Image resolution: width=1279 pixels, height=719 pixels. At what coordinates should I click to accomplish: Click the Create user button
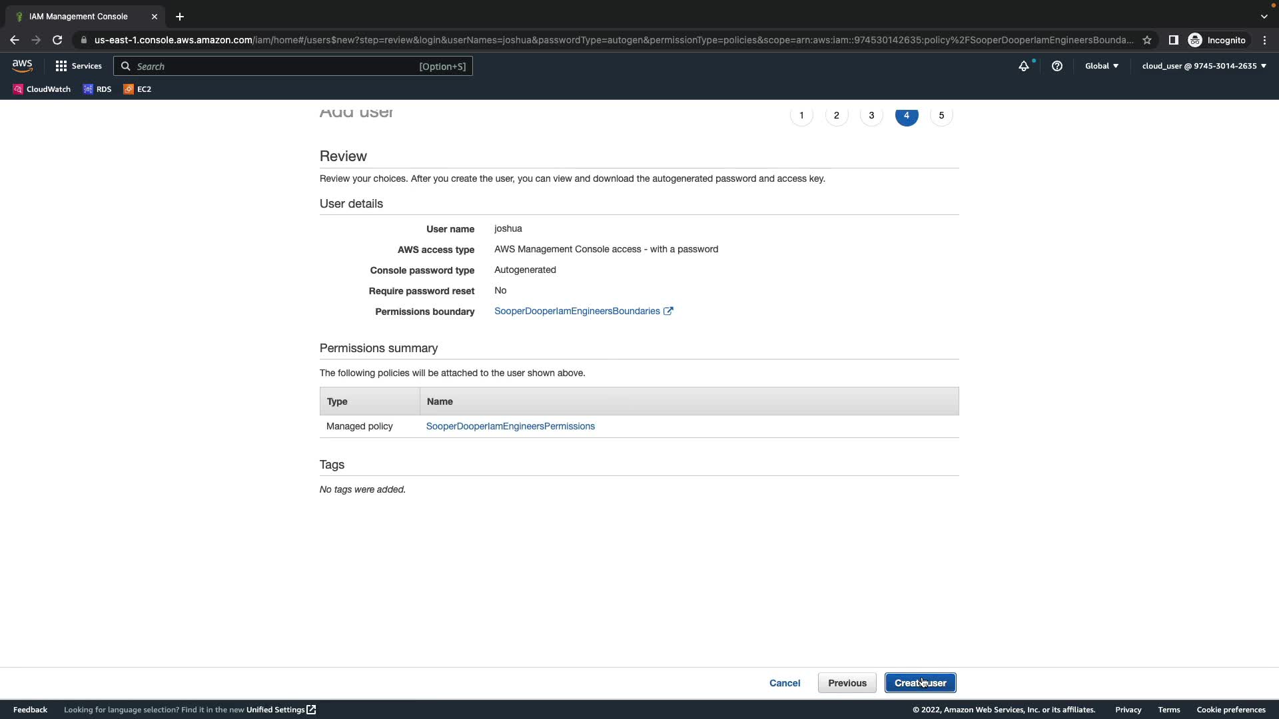(x=920, y=683)
